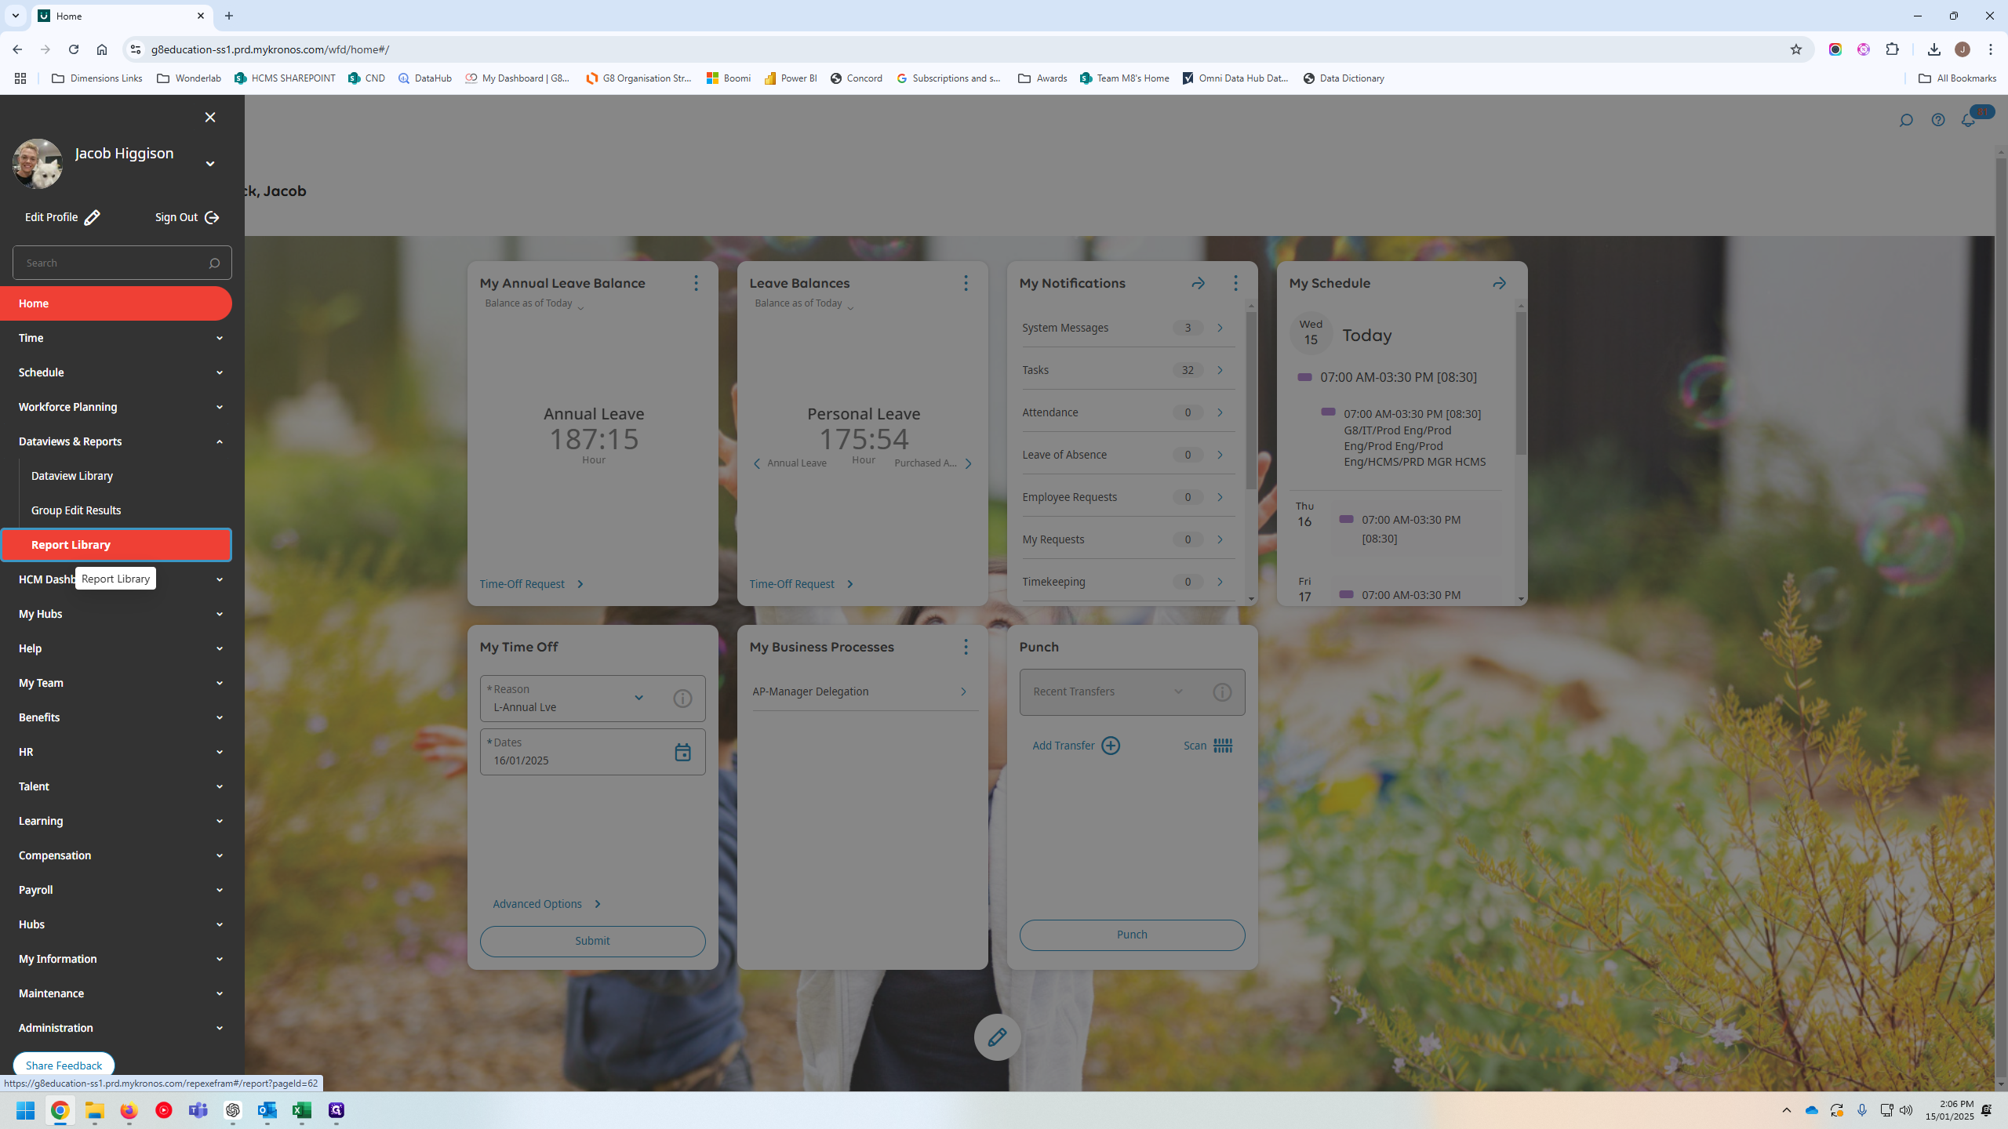
Task: Open My Annual Leave Balance options menu
Action: tap(696, 283)
